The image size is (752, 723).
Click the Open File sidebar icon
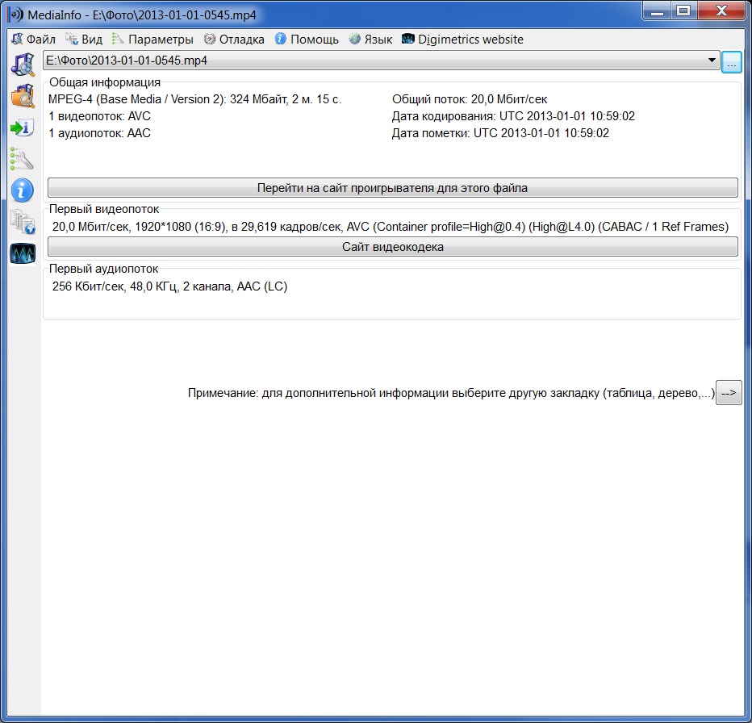tap(23, 65)
